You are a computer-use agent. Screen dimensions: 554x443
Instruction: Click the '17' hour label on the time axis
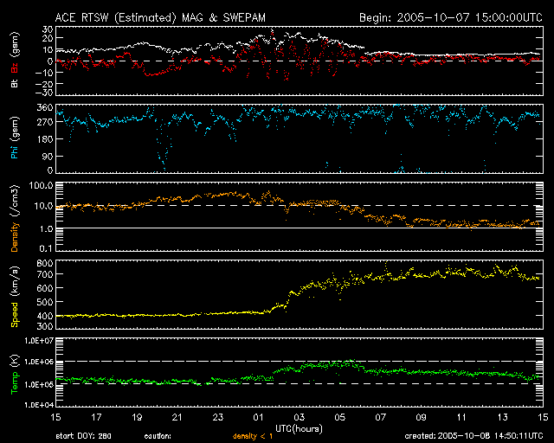tap(96, 418)
